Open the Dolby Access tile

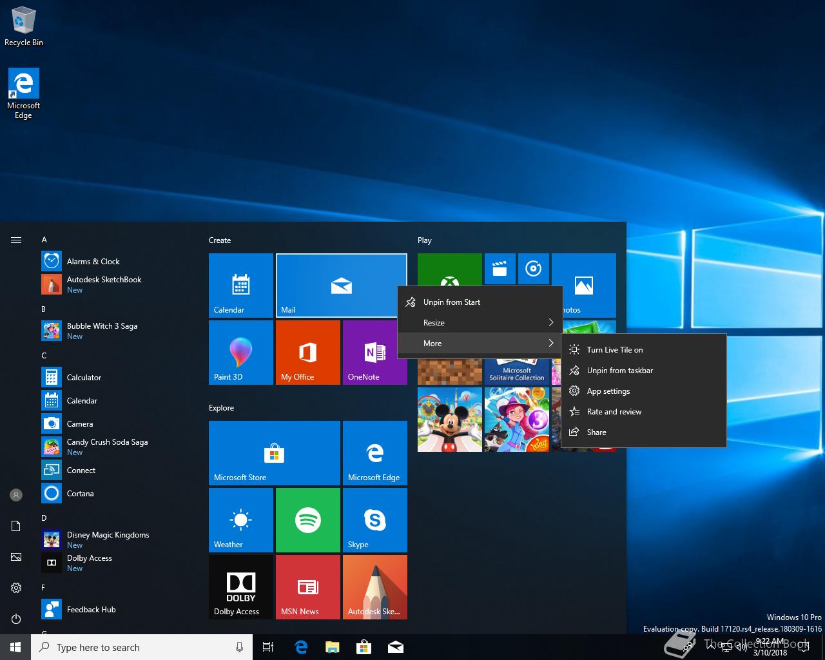tap(241, 587)
